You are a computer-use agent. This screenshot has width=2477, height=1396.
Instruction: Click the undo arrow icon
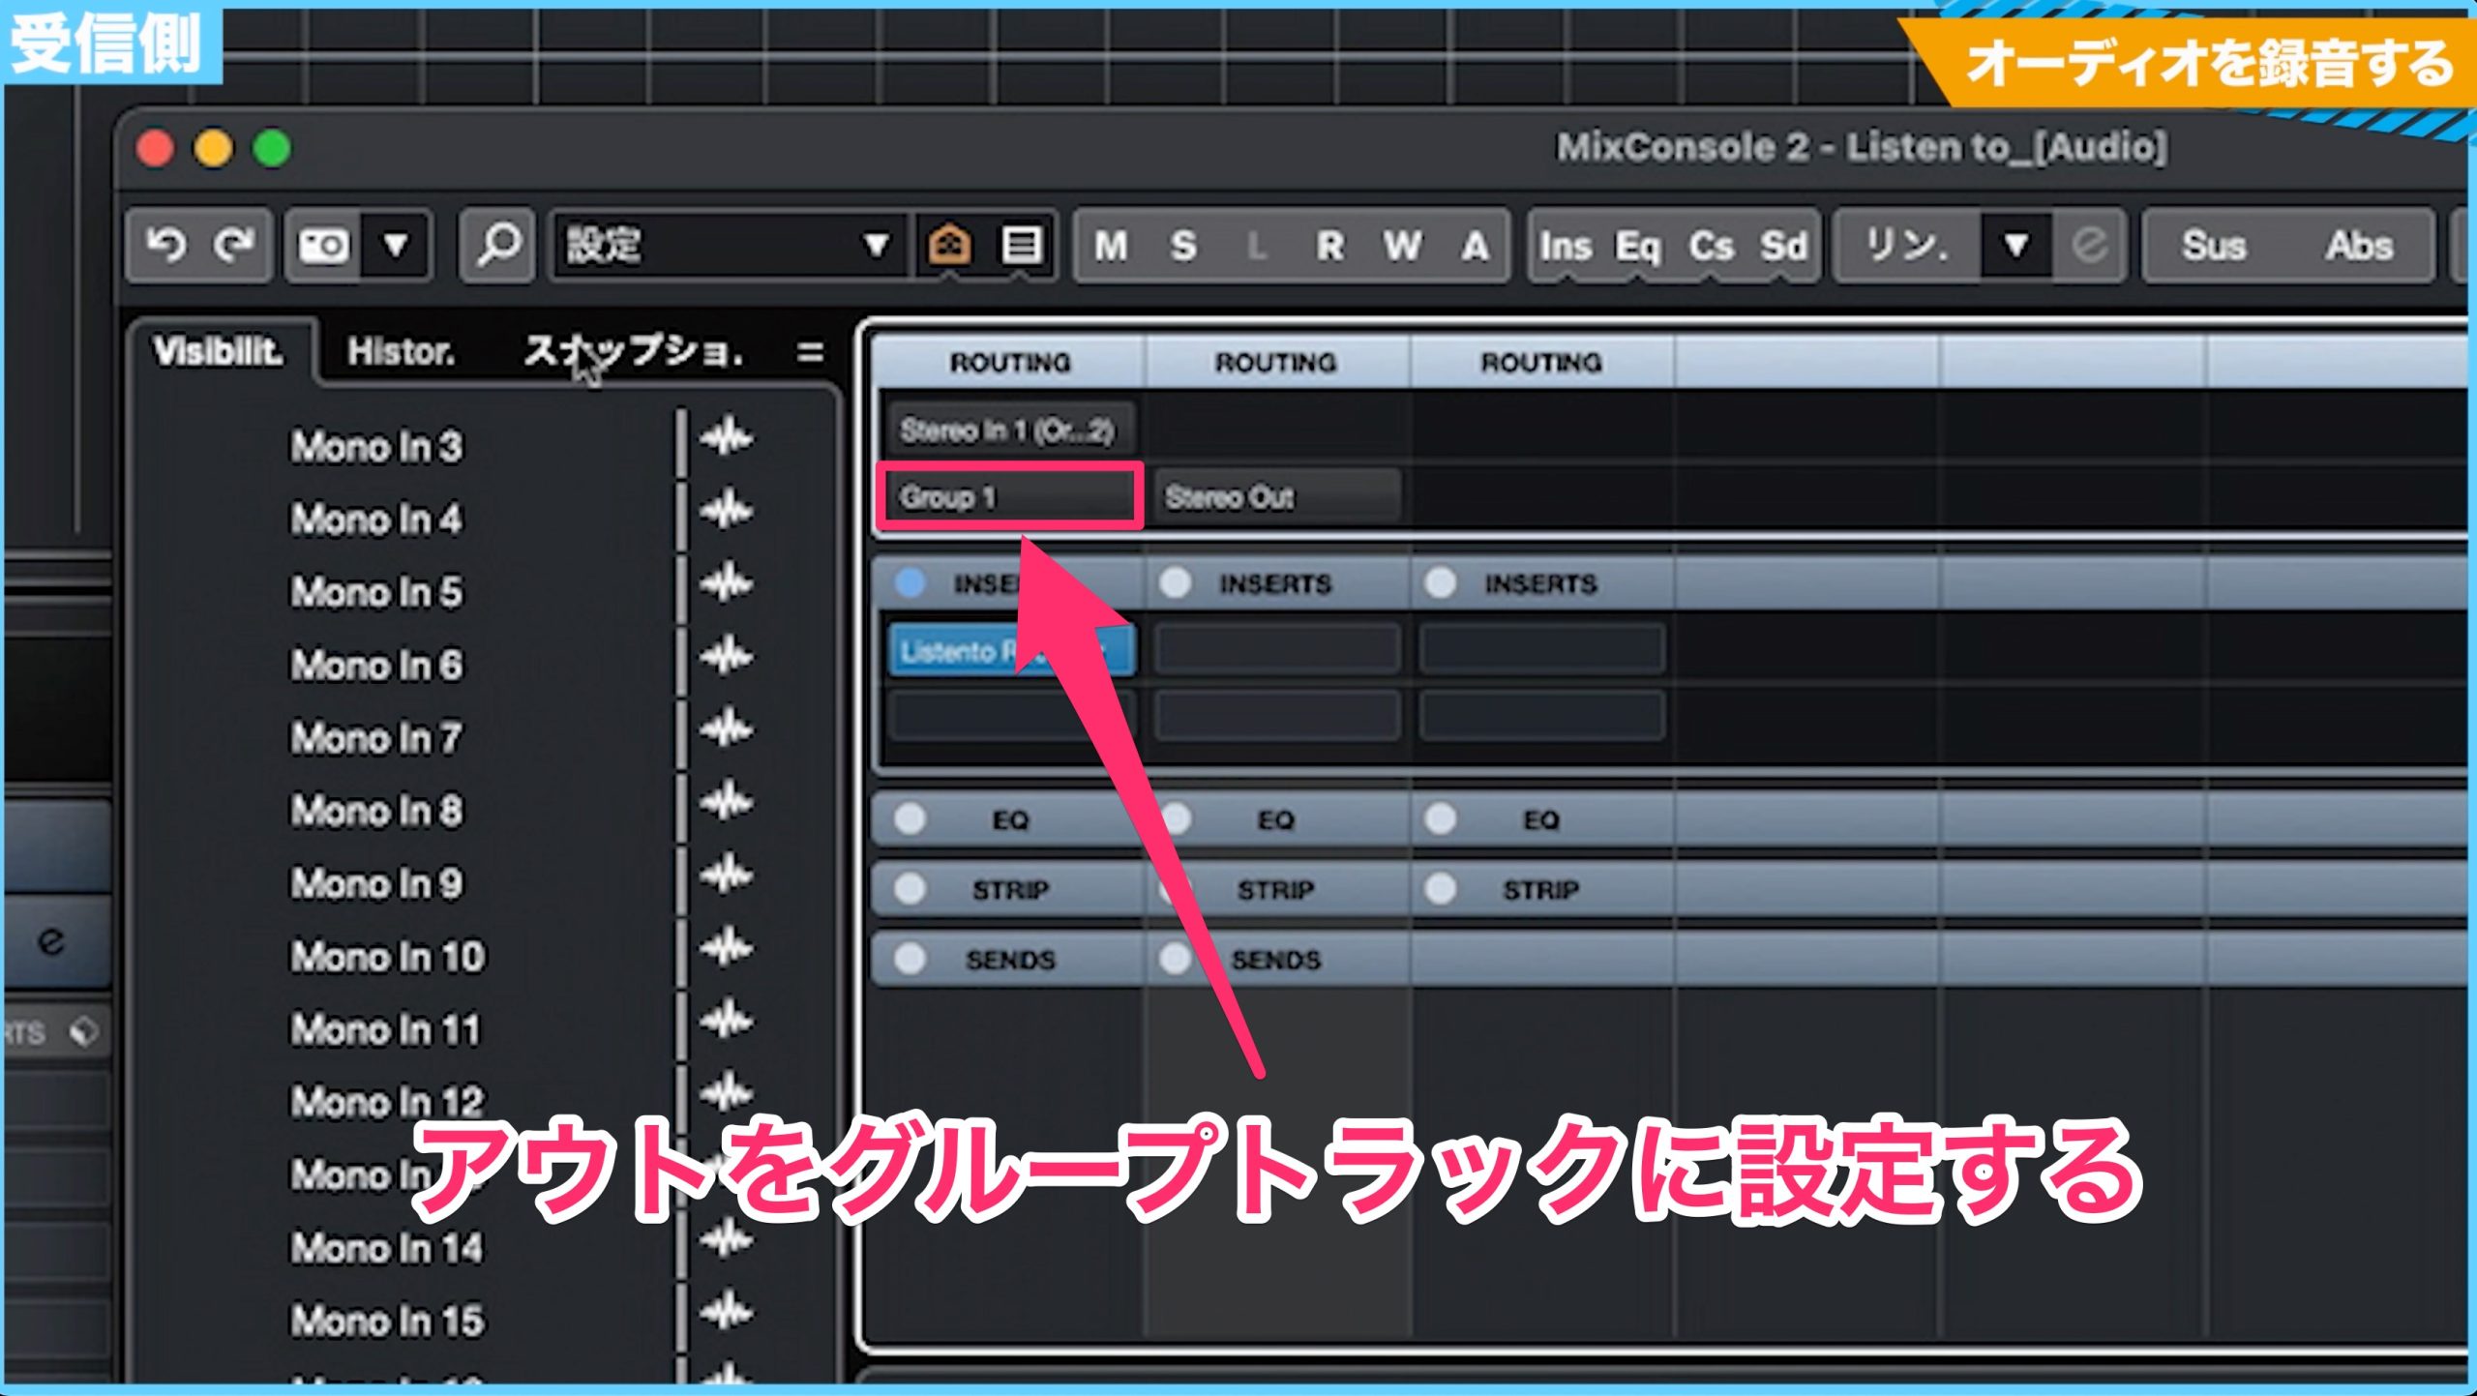tap(164, 246)
